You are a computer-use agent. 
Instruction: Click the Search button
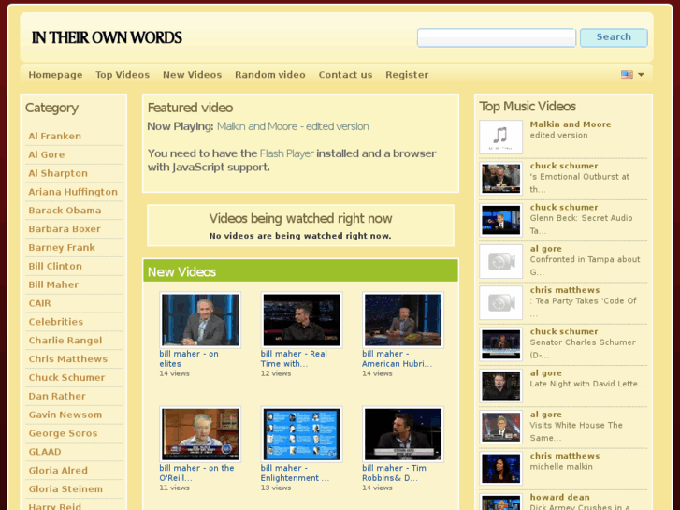(614, 37)
